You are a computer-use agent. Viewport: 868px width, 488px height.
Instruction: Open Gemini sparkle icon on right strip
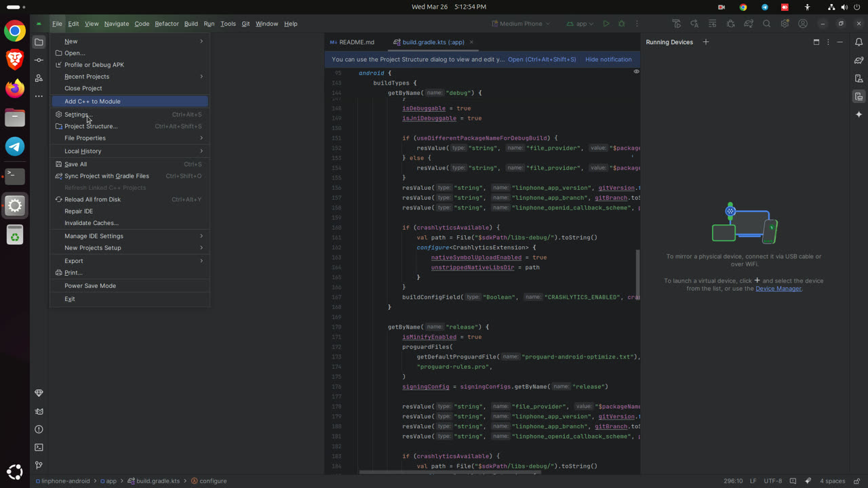(859, 115)
